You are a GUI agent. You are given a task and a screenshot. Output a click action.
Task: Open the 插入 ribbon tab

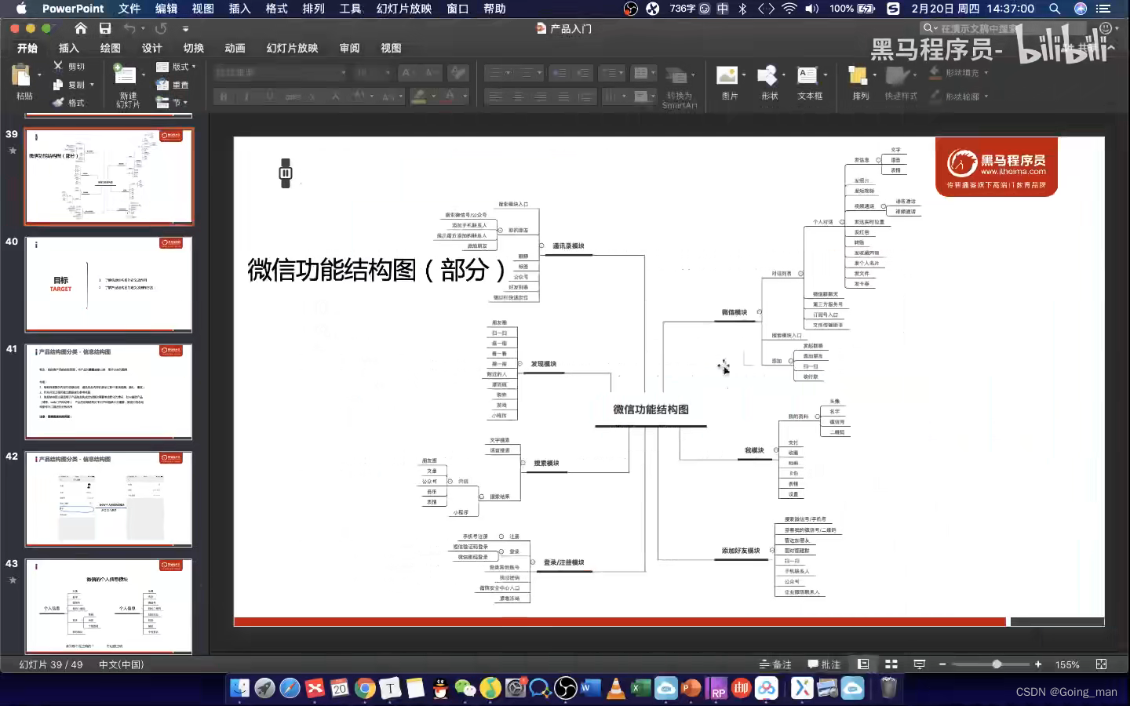(x=69, y=48)
